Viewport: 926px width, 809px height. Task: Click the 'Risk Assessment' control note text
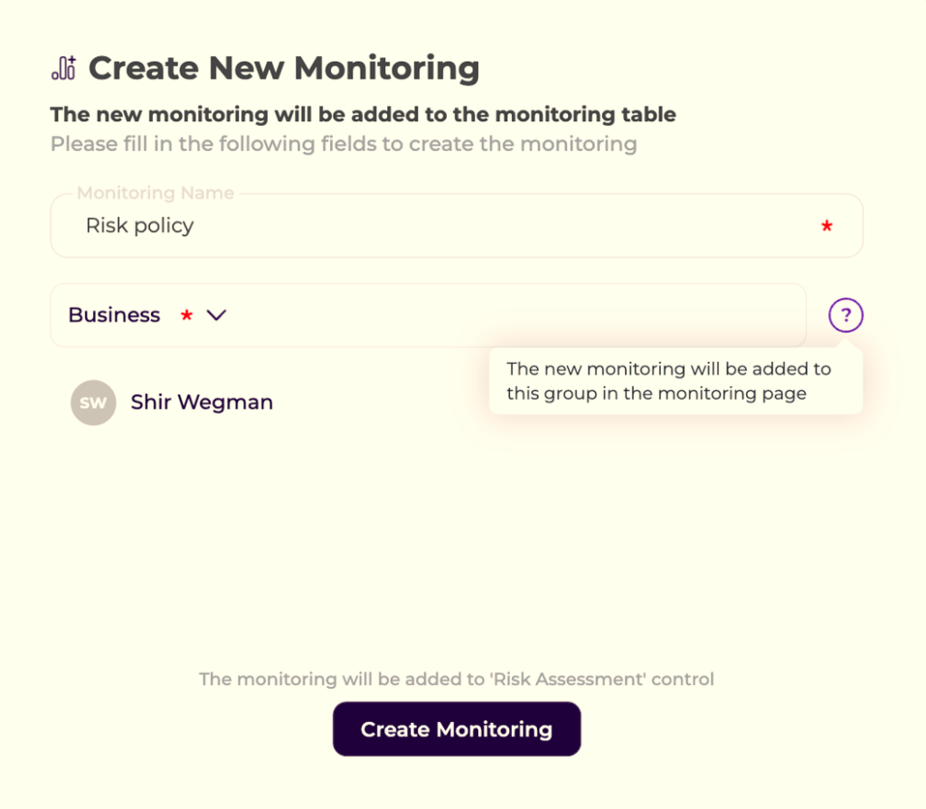(x=457, y=679)
